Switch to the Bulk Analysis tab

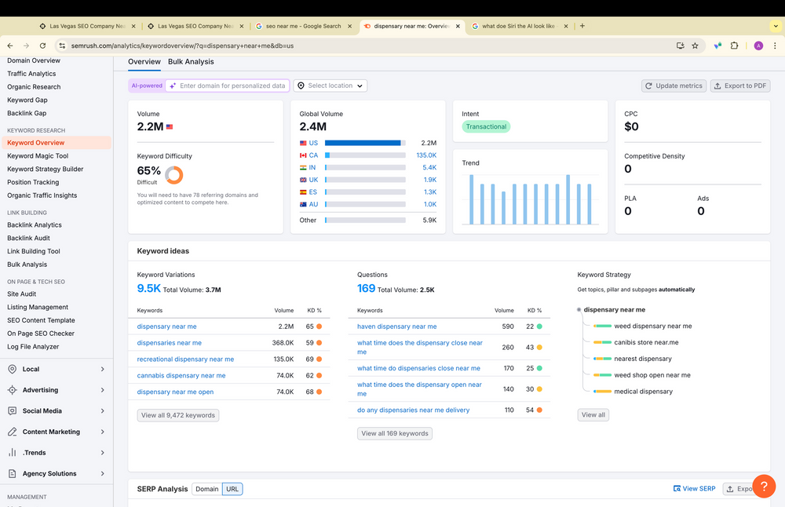(x=191, y=61)
